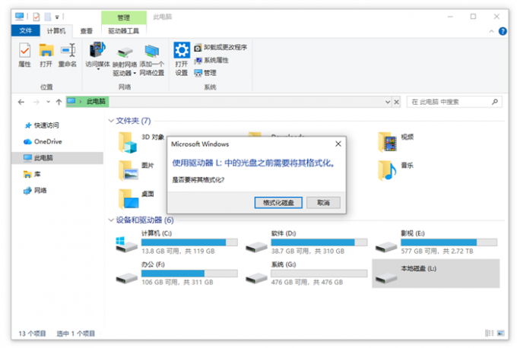Open the 文件 file tab
This screenshot has height=348, width=517.
click(x=25, y=31)
